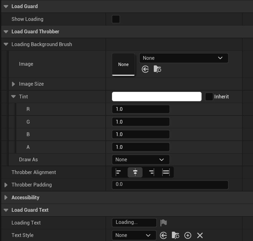Edit the Tint B value field
The width and height of the screenshot is (253, 241).
141,134
